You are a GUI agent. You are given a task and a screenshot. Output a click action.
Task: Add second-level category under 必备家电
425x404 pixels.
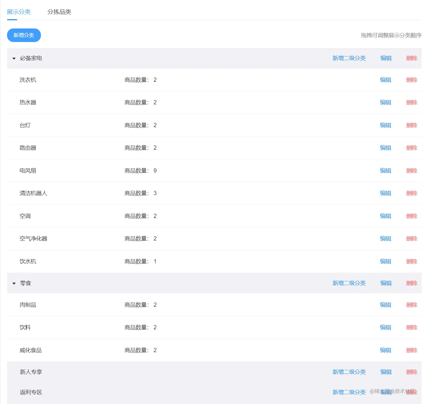pyautogui.click(x=349, y=58)
